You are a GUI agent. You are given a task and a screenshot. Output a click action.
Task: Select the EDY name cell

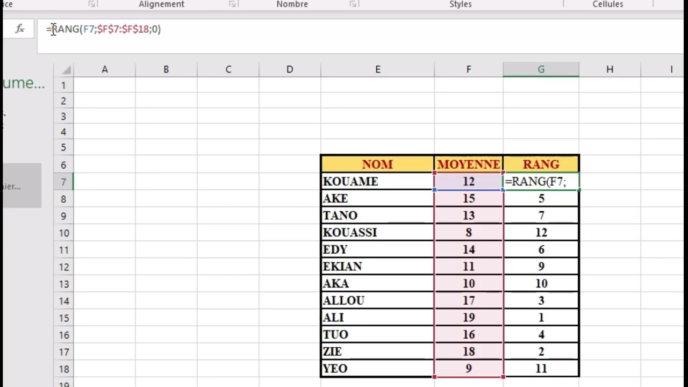[377, 250]
